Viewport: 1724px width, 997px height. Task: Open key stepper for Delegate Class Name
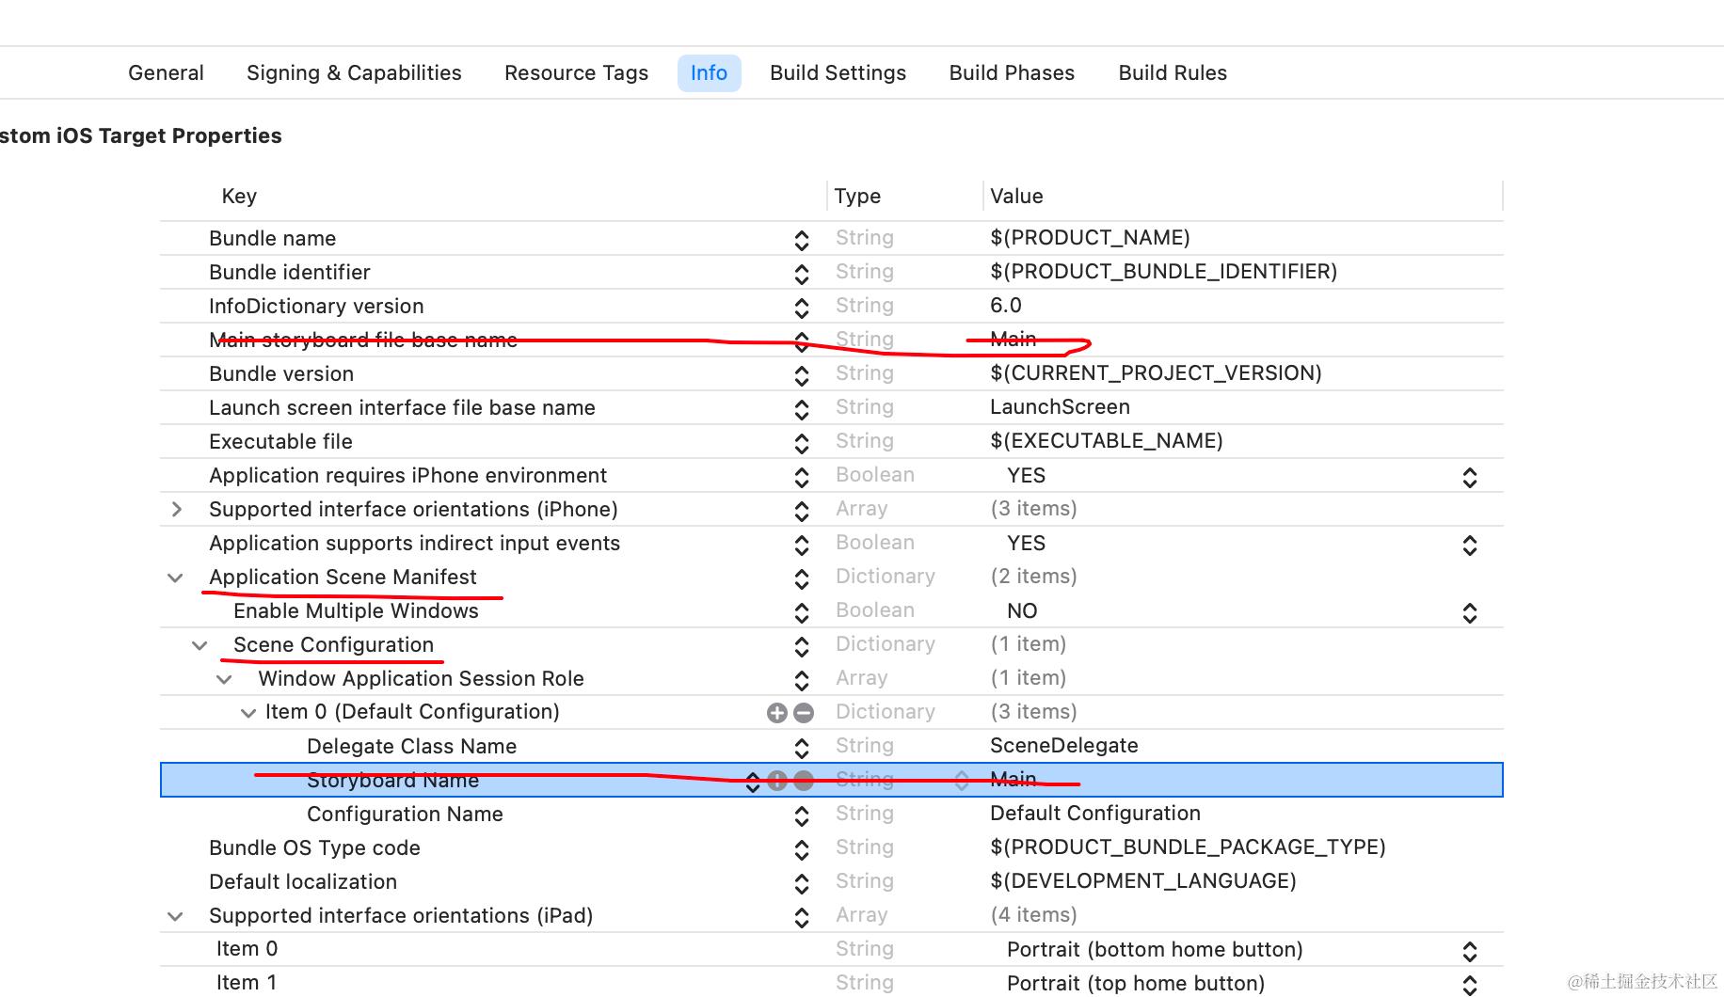pyautogui.click(x=802, y=748)
